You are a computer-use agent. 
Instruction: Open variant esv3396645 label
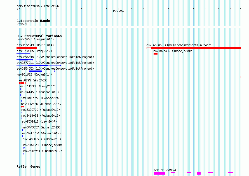tap(55, 57)
